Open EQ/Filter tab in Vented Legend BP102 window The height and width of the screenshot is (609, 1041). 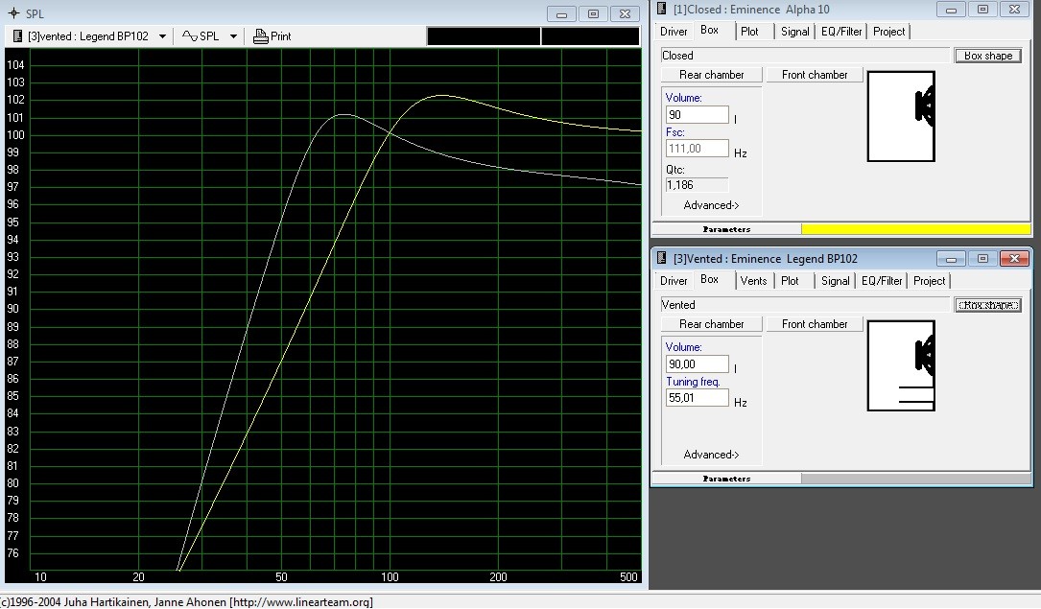pyautogui.click(x=882, y=281)
